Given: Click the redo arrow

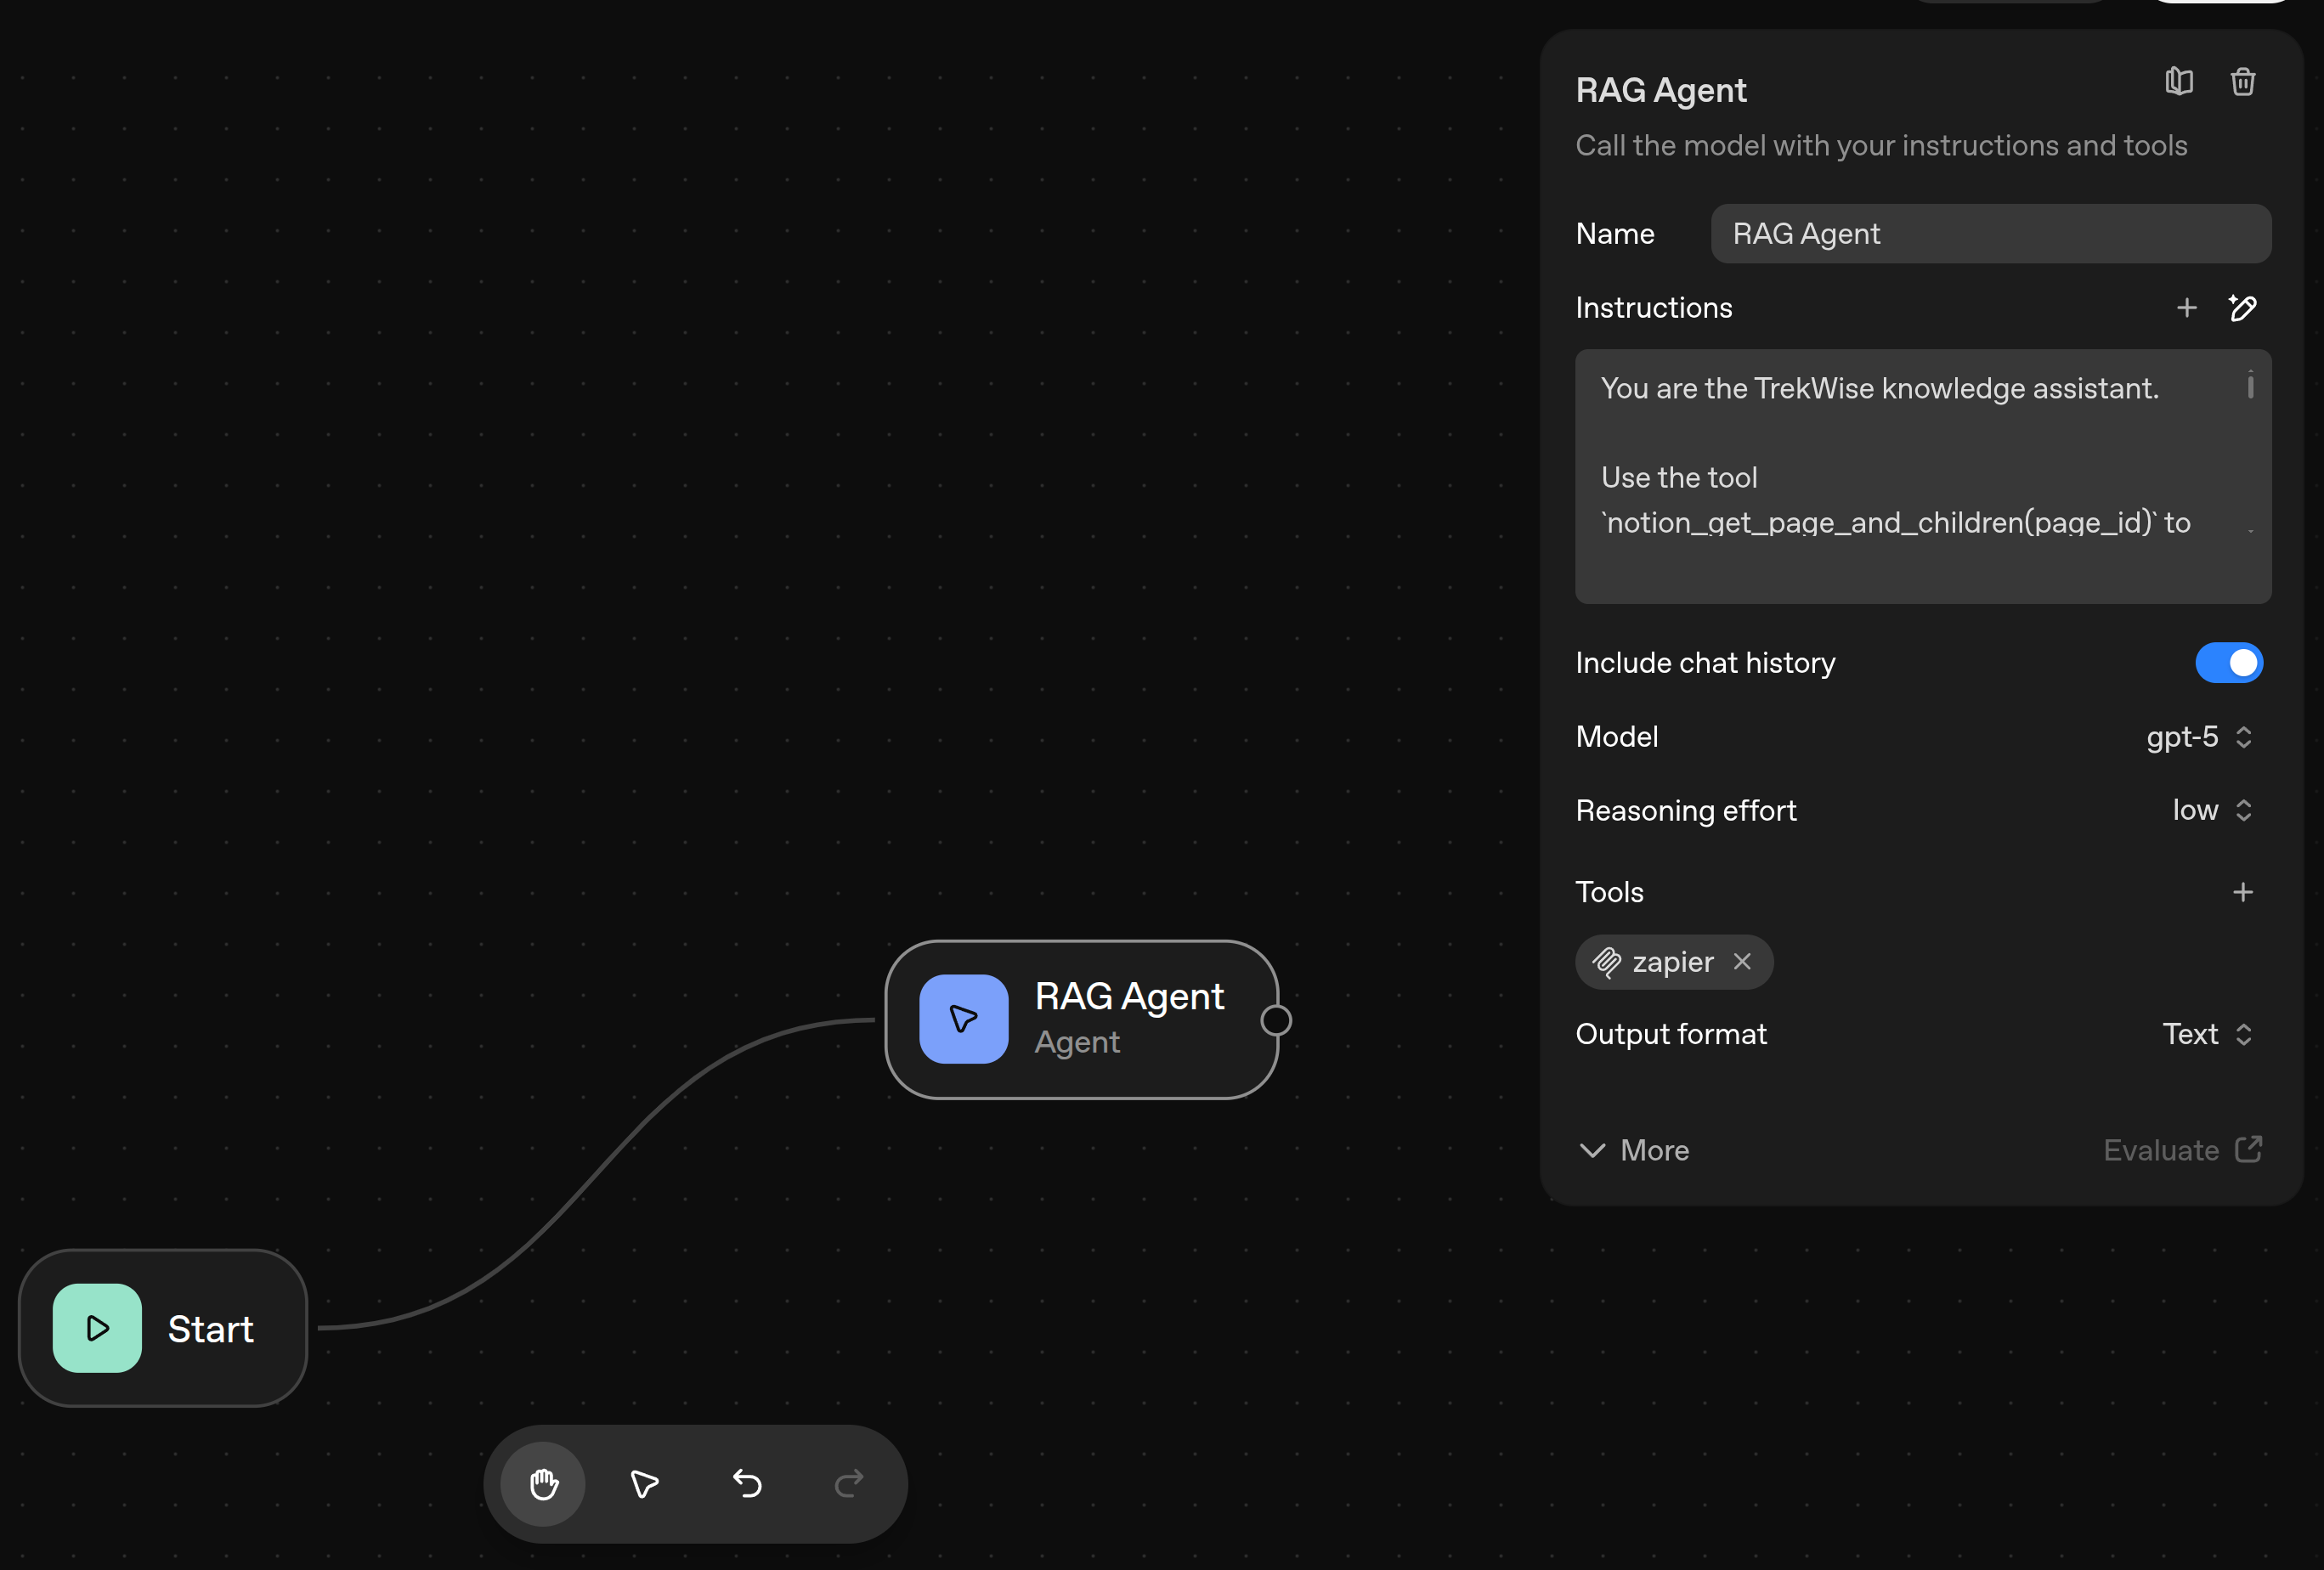Looking at the screenshot, I should [x=847, y=1484].
